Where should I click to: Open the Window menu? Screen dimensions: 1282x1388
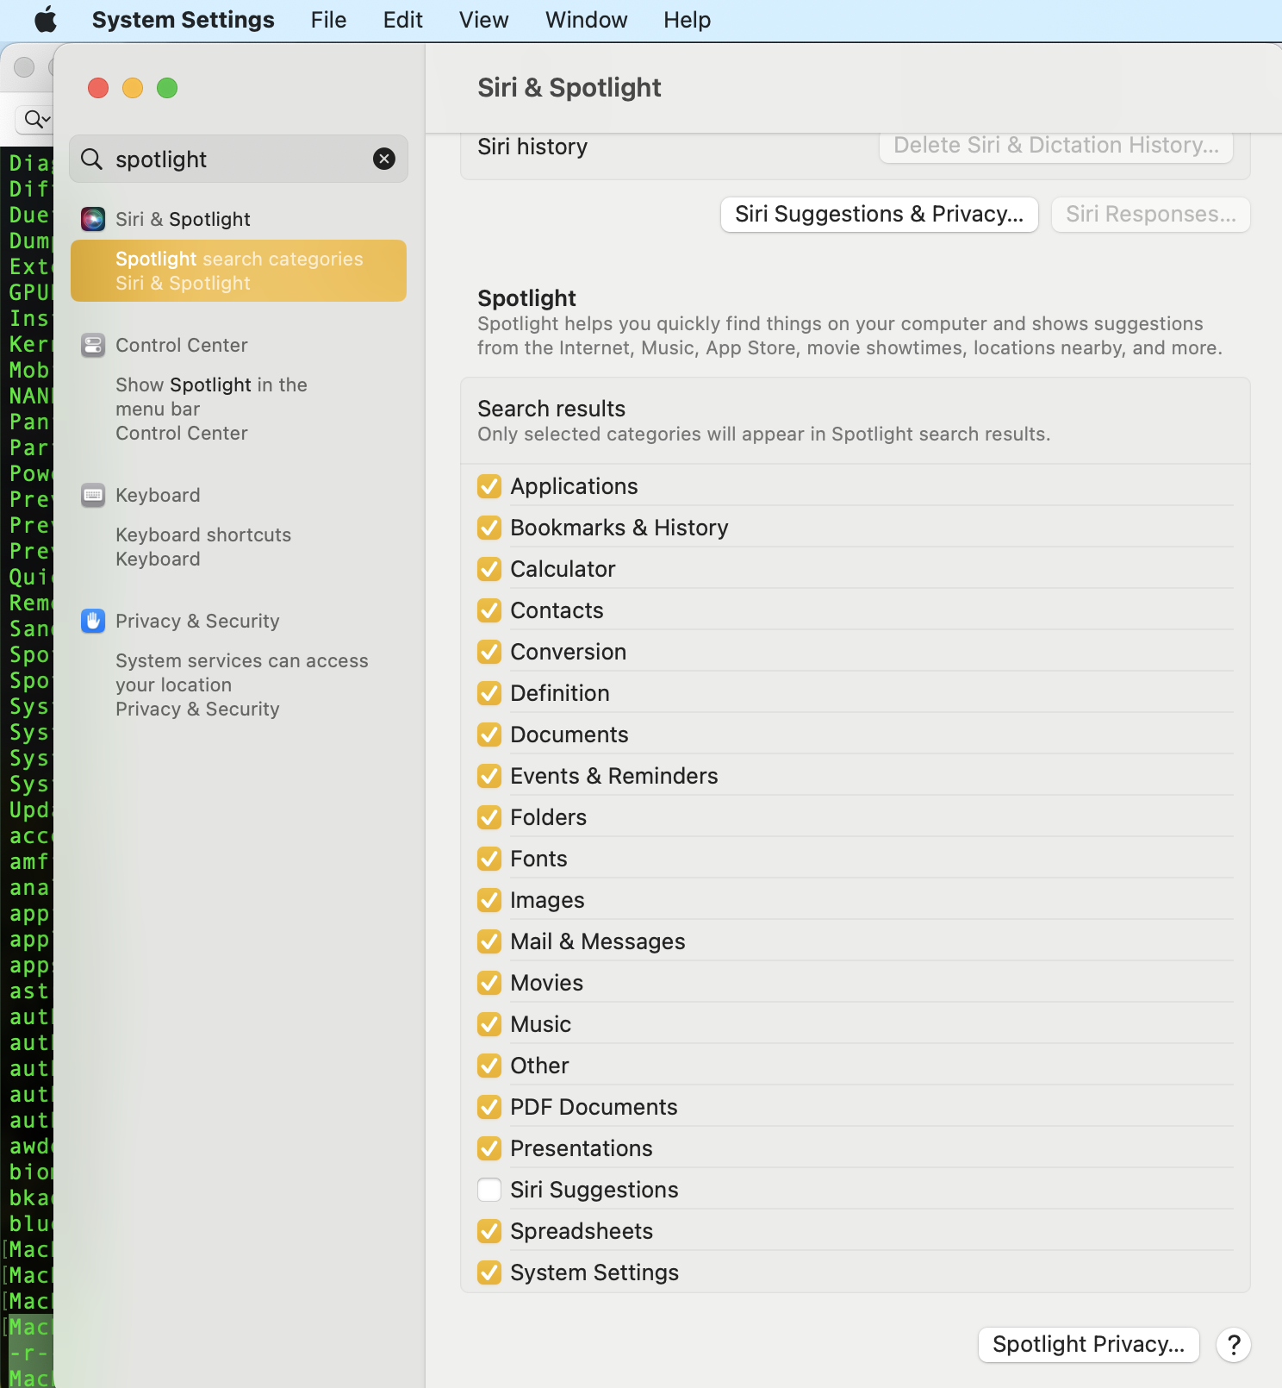pos(586,20)
